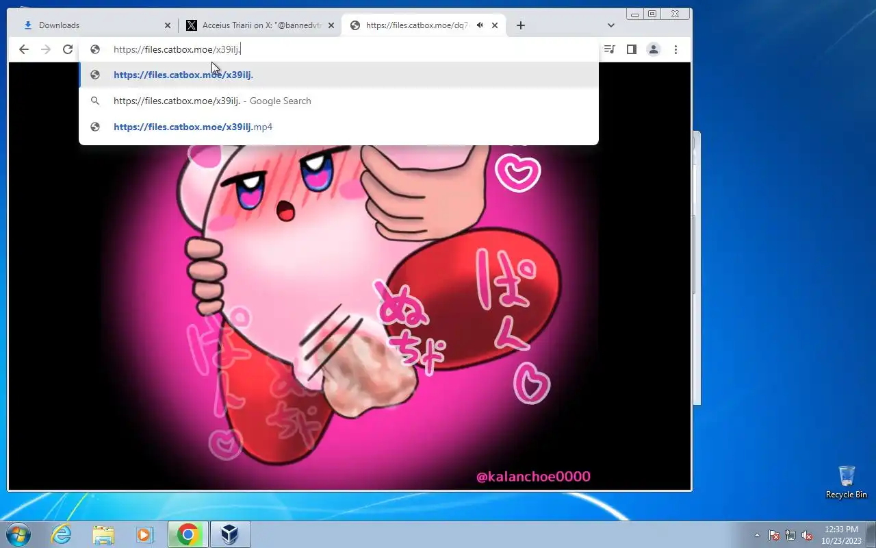Switch to the Downloads tab
876x548 pixels.
pos(96,25)
